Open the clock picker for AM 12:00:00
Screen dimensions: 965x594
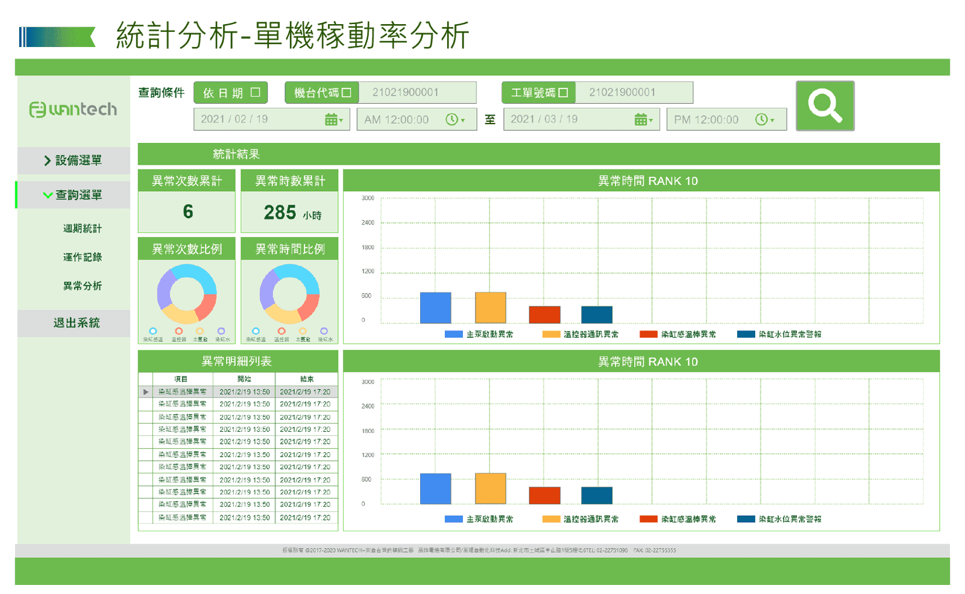[455, 119]
